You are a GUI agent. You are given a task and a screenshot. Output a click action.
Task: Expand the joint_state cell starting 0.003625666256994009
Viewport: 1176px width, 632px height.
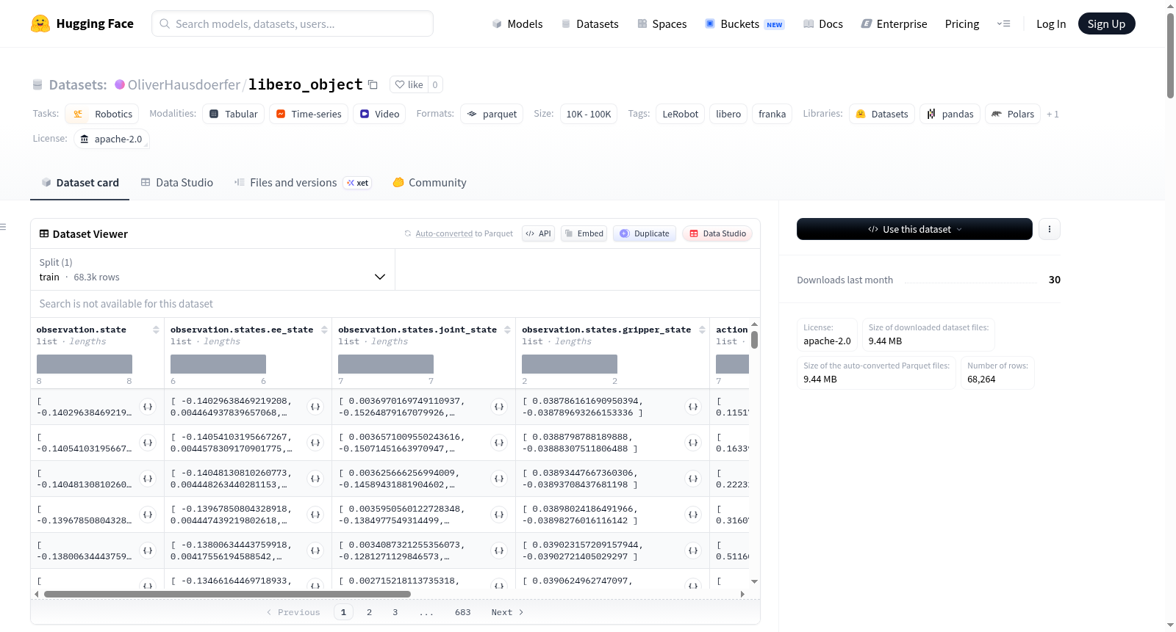pyautogui.click(x=499, y=479)
